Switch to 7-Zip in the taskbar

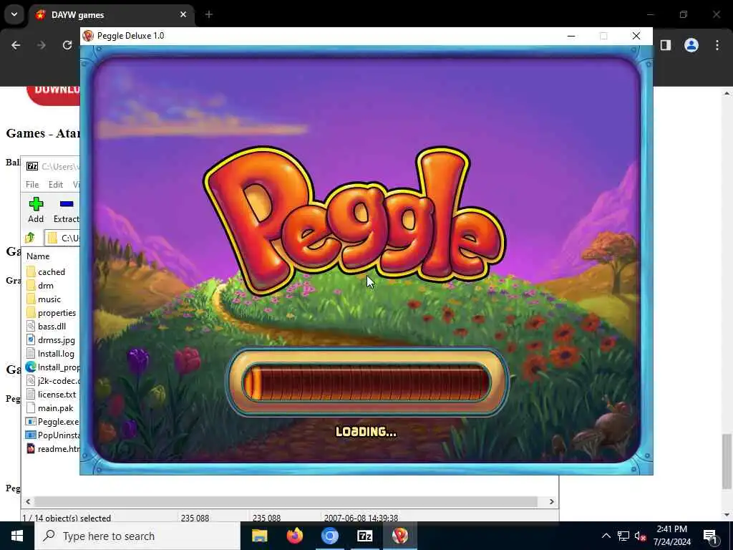[x=364, y=536]
